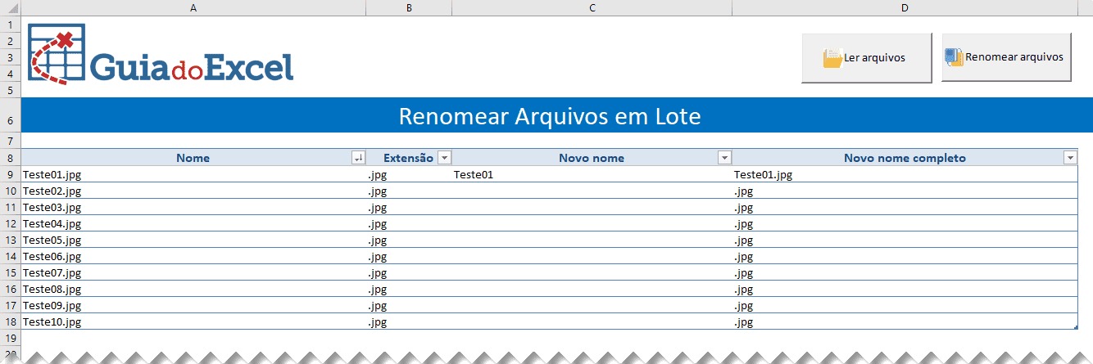Select the Extensão cell in Teste10.jpg row
The width and height of the screenshot is (1093, 364).
pyautogui.click(x=409, y=321)
